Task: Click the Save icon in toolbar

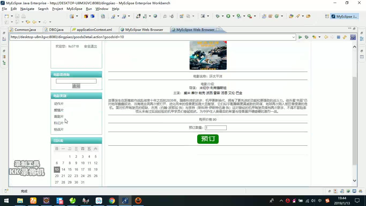Action: tap(17, 16)
